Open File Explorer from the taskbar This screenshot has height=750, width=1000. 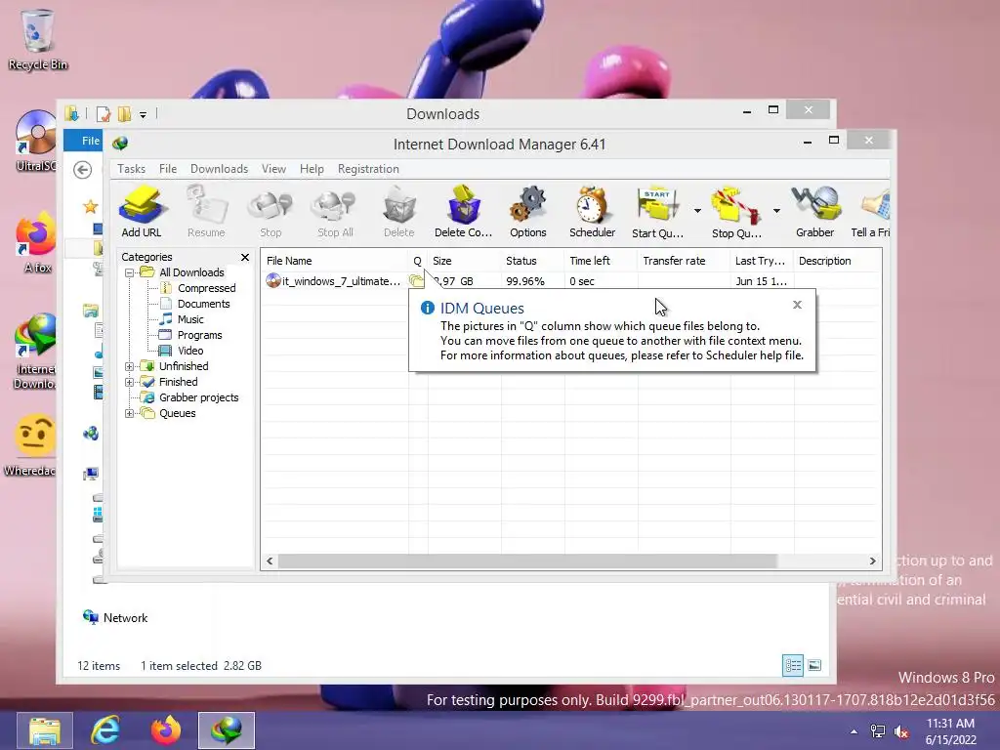click(45, 730)
